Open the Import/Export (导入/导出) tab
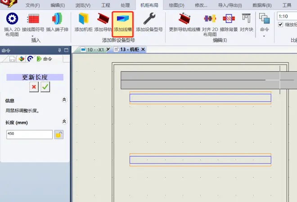Screen dimensions: 297x202 coord(230,5)
